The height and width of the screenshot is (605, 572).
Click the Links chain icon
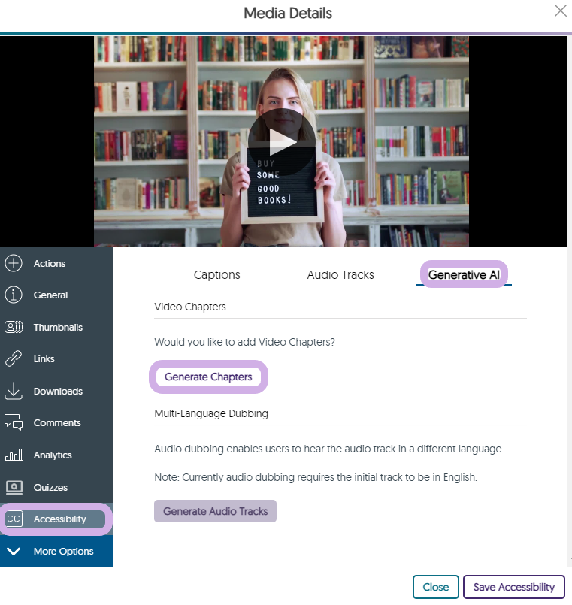(x=14, y=359)
